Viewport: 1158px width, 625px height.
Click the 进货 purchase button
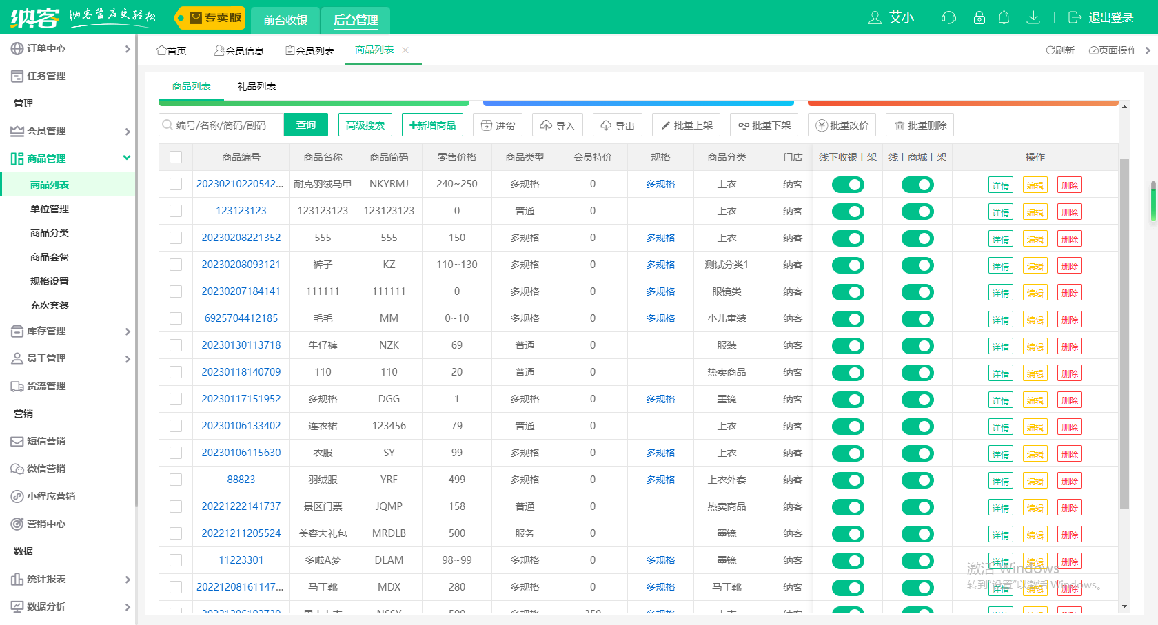(498, 125)
